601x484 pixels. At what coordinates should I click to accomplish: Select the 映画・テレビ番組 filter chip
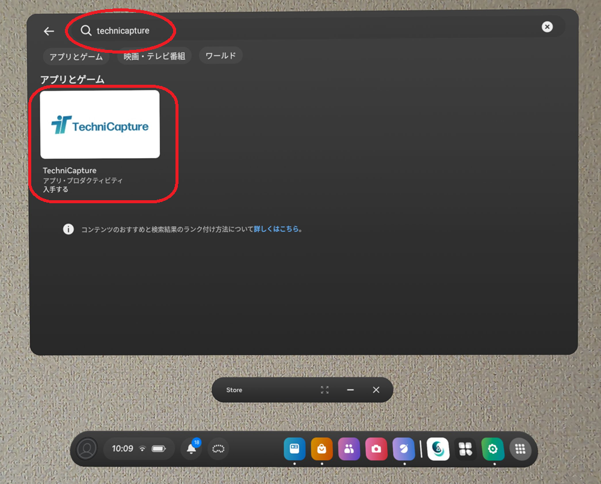154,56
